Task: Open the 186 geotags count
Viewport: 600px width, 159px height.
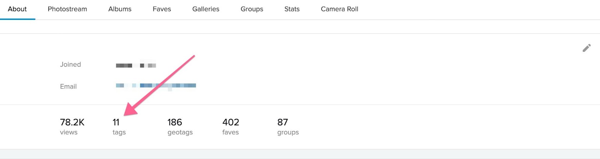Action: [x=175, y=122]
